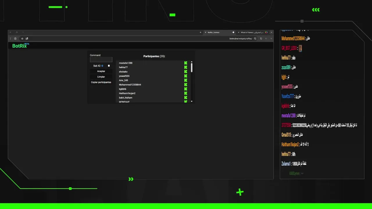Click emote image in GR_BO7_LEDO chat message

pyautogui.click(x=300, y=48)
